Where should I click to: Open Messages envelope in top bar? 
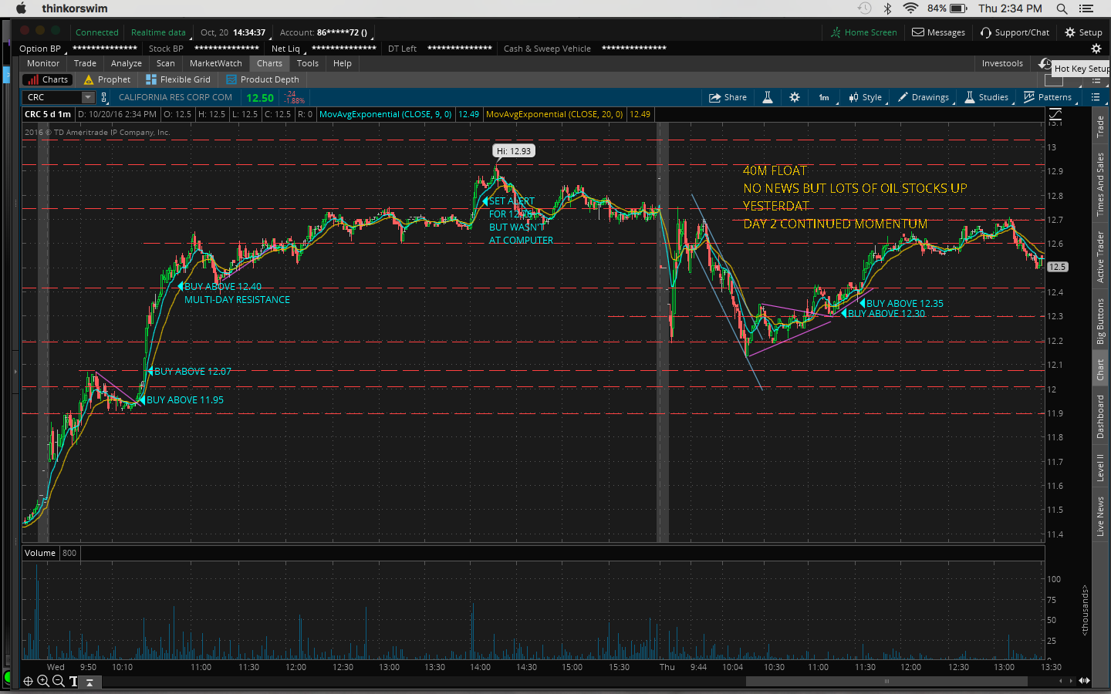938,32
